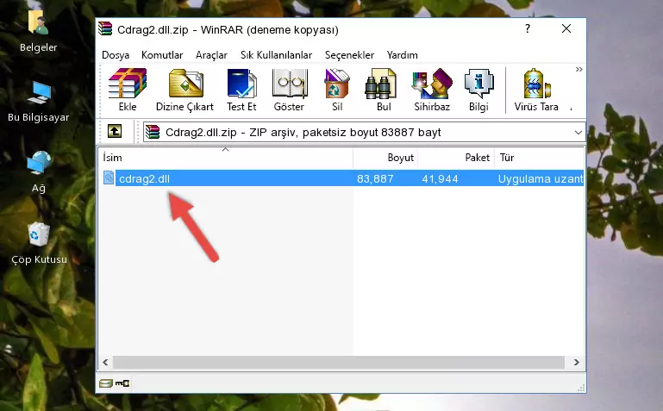Open the Göster view tool

(x=289, y=89)
